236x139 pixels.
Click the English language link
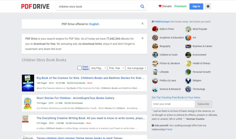click(94, 24)
